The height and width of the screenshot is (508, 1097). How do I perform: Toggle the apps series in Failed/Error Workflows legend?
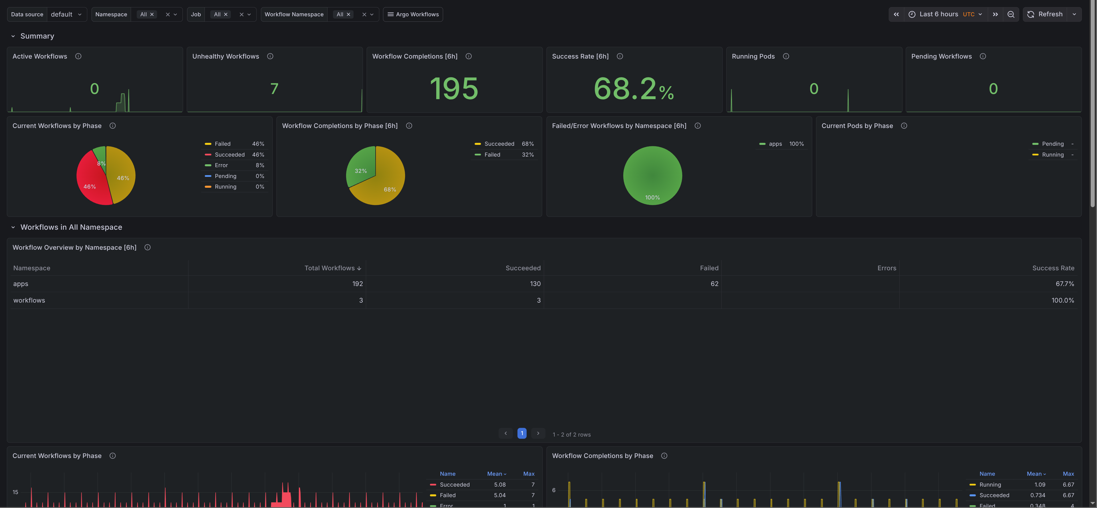tap(775, 144)
